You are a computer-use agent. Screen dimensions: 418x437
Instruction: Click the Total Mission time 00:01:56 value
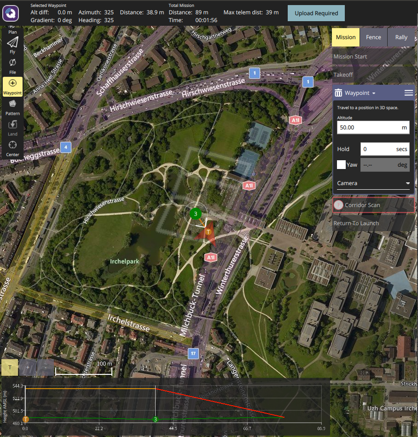tap(206, 20)
